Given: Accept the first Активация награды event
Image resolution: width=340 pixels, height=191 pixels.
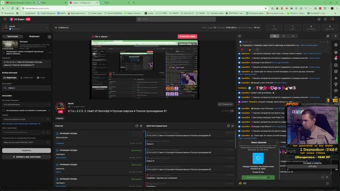Looking at the screenshot, I should tap(134, 134).
